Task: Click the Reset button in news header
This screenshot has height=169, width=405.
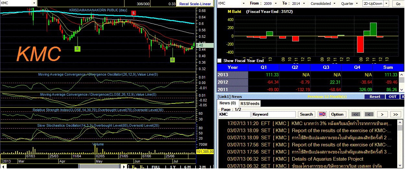Action: pyautogui.click(x=375, y=97)
